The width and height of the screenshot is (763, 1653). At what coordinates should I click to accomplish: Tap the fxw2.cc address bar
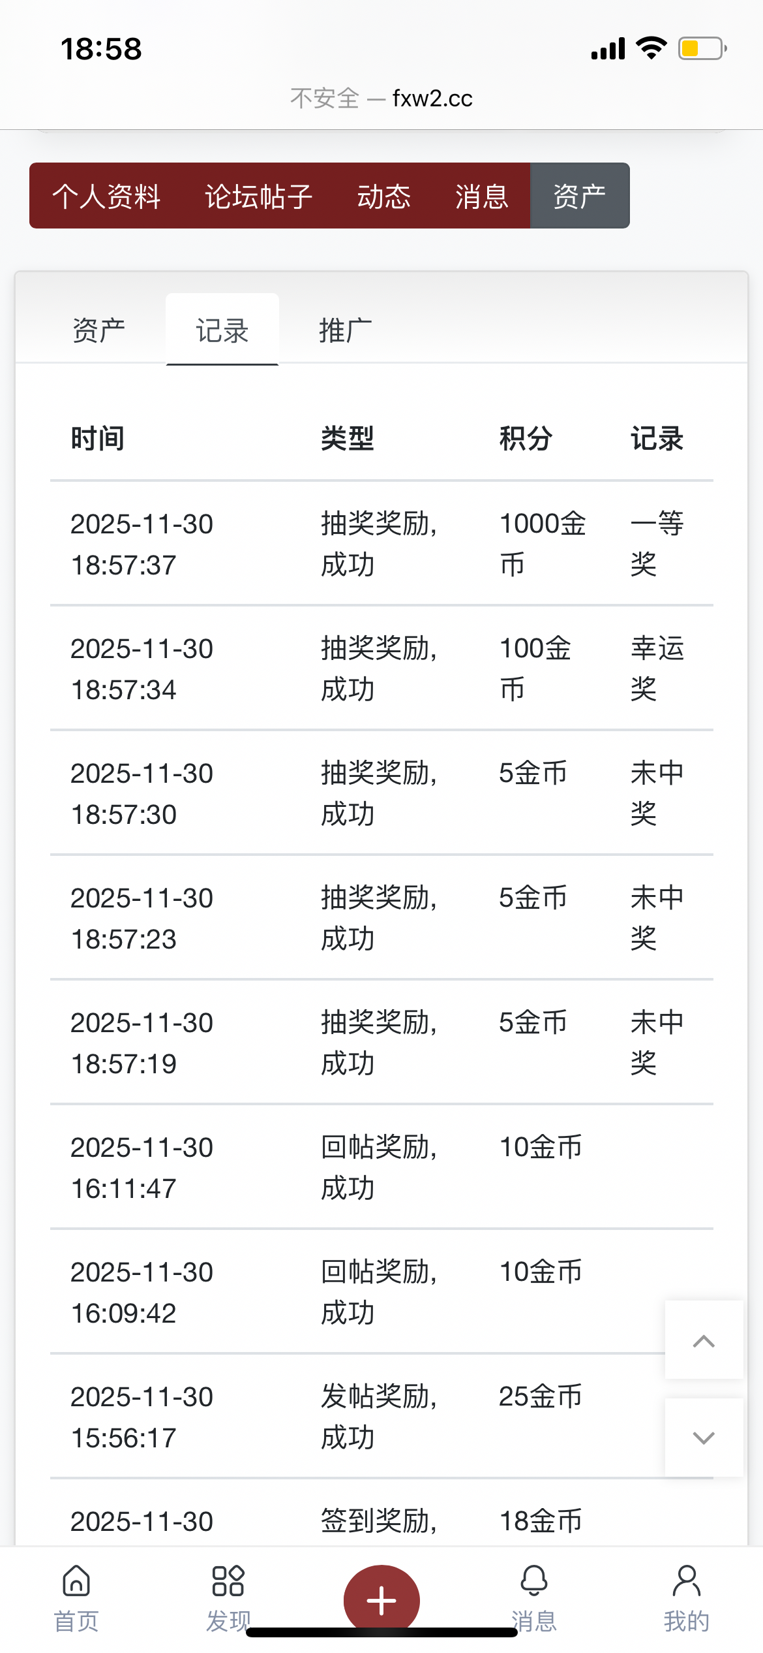pyautogui.click(x=381, y=99)
